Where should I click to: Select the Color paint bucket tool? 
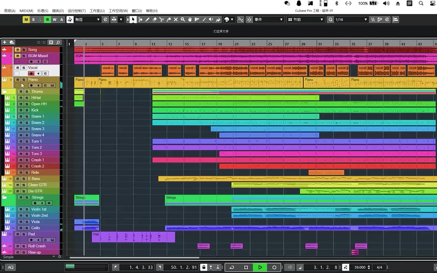[x=218, y=19]
